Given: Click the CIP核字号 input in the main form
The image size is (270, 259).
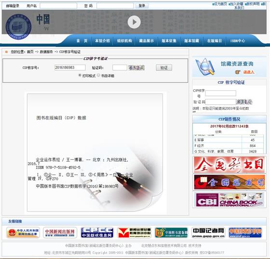Looking at the screenshot, I should click(x=70, y=68).
